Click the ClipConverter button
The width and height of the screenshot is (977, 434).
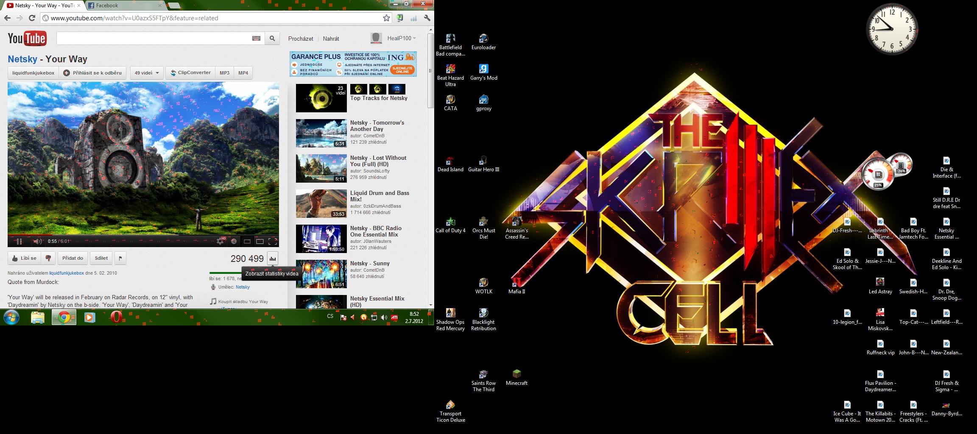coord(190,73)
